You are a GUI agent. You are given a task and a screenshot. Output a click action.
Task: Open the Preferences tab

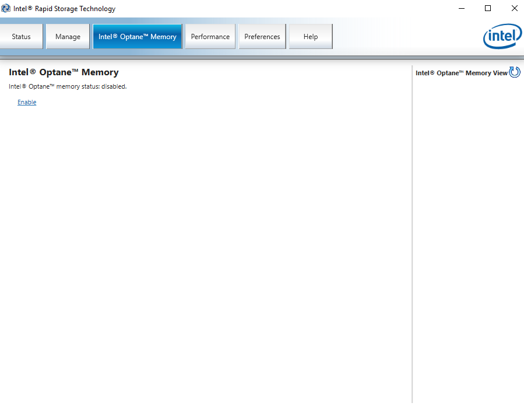262,36
